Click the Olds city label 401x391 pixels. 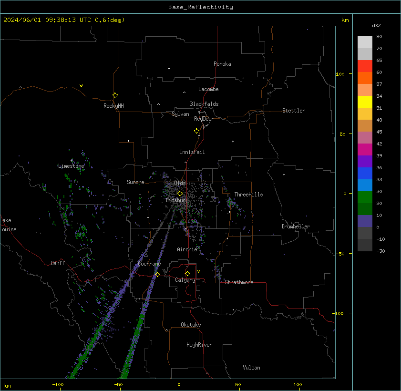click(x=180, y=183)
